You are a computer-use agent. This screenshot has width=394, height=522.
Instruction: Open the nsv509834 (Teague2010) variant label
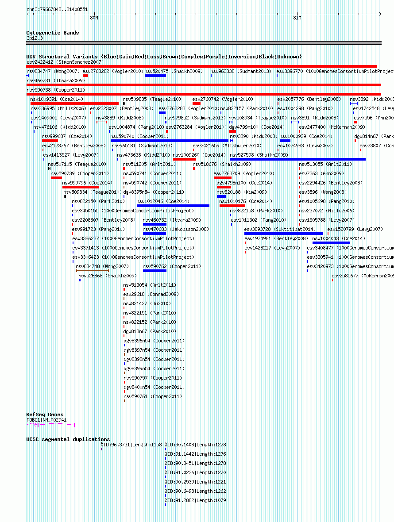click(x=93, y=192)
